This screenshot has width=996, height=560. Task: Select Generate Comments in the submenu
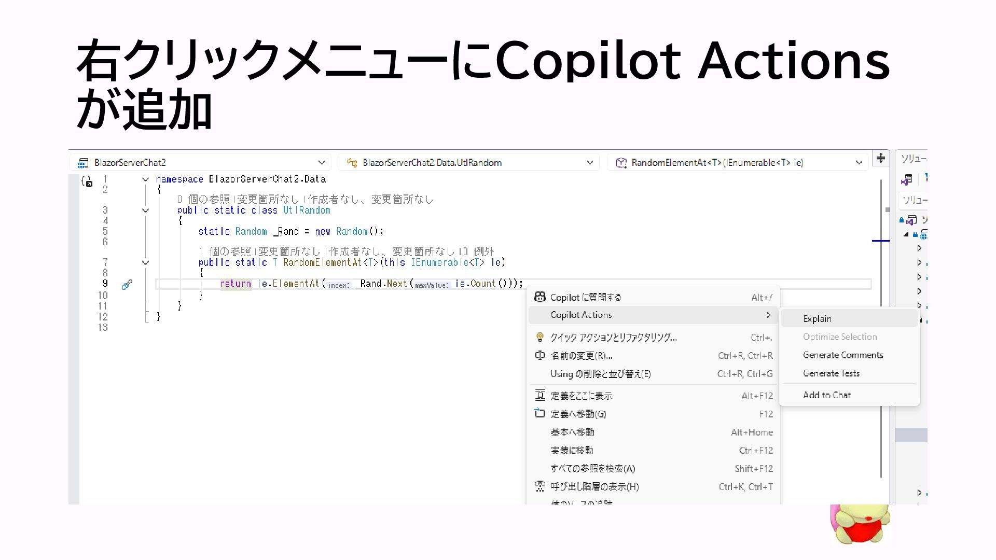[x=849, y=355]
